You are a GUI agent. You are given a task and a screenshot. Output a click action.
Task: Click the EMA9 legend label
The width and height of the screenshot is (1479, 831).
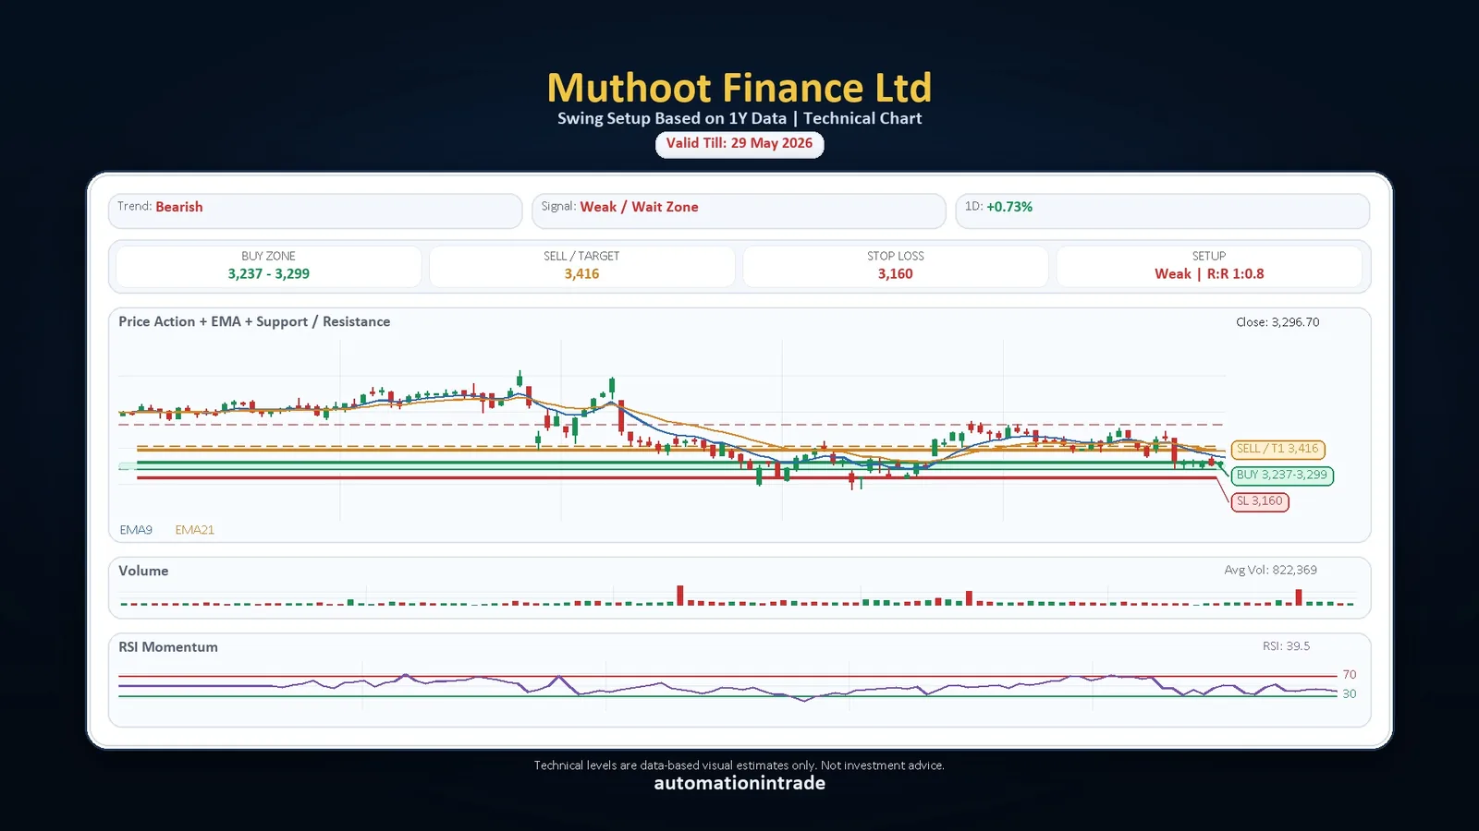[x=136, y=530]
